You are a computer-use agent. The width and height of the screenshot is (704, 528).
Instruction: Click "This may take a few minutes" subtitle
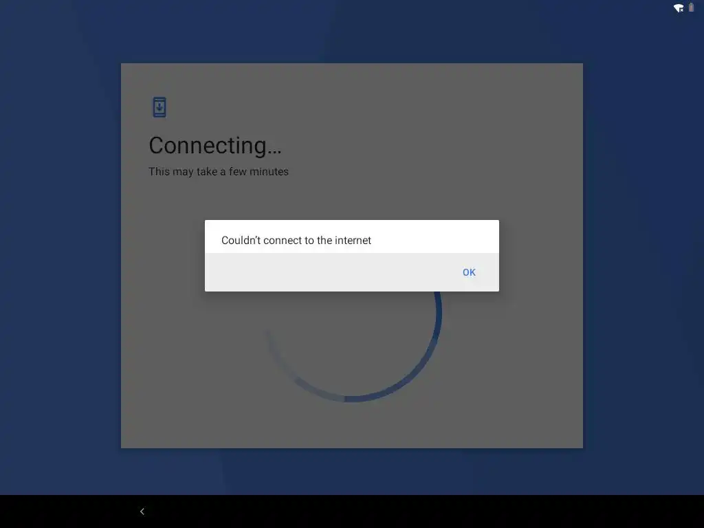(x=218, y=171)
